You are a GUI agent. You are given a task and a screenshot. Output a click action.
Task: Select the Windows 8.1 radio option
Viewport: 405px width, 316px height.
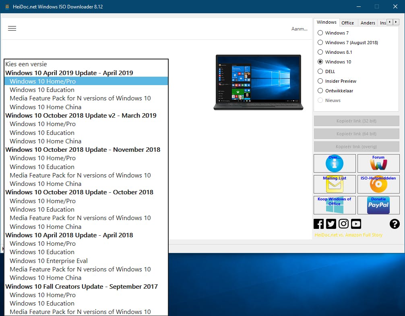tap(320, 52)
